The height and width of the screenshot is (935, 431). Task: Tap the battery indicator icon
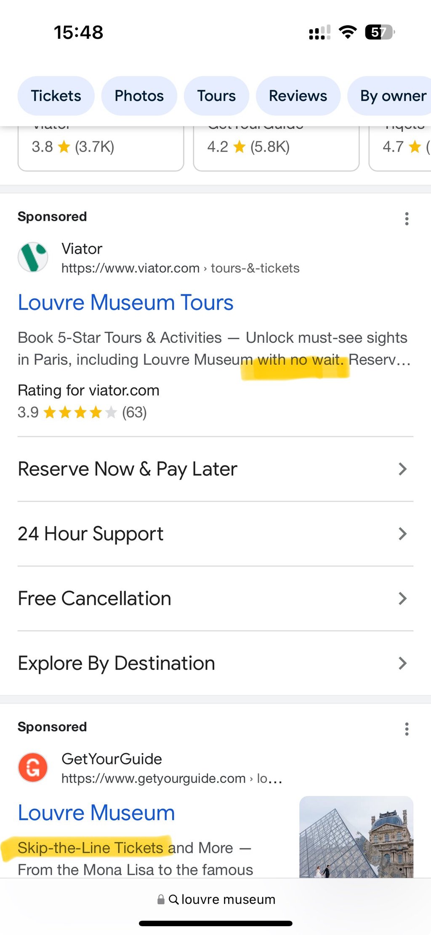coord(380,32)
